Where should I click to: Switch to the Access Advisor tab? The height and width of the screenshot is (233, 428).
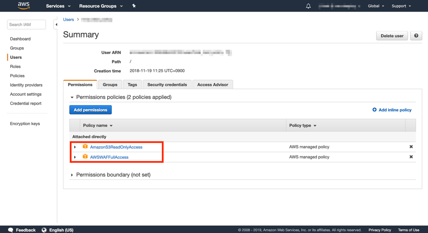[x=212, y=85]
